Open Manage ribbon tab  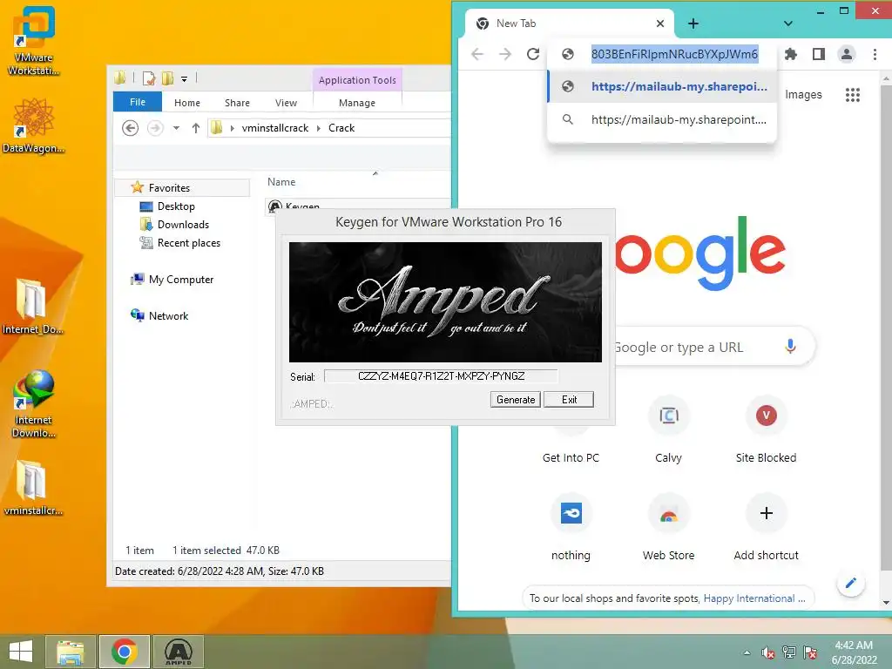(357, 103)
